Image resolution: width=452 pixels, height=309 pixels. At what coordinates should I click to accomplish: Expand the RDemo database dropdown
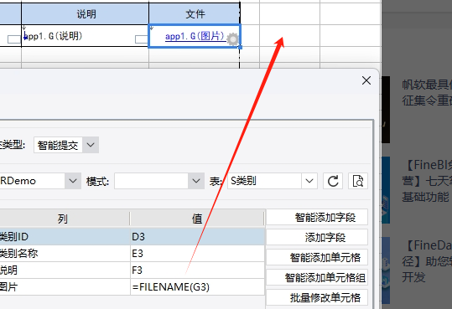73,181
